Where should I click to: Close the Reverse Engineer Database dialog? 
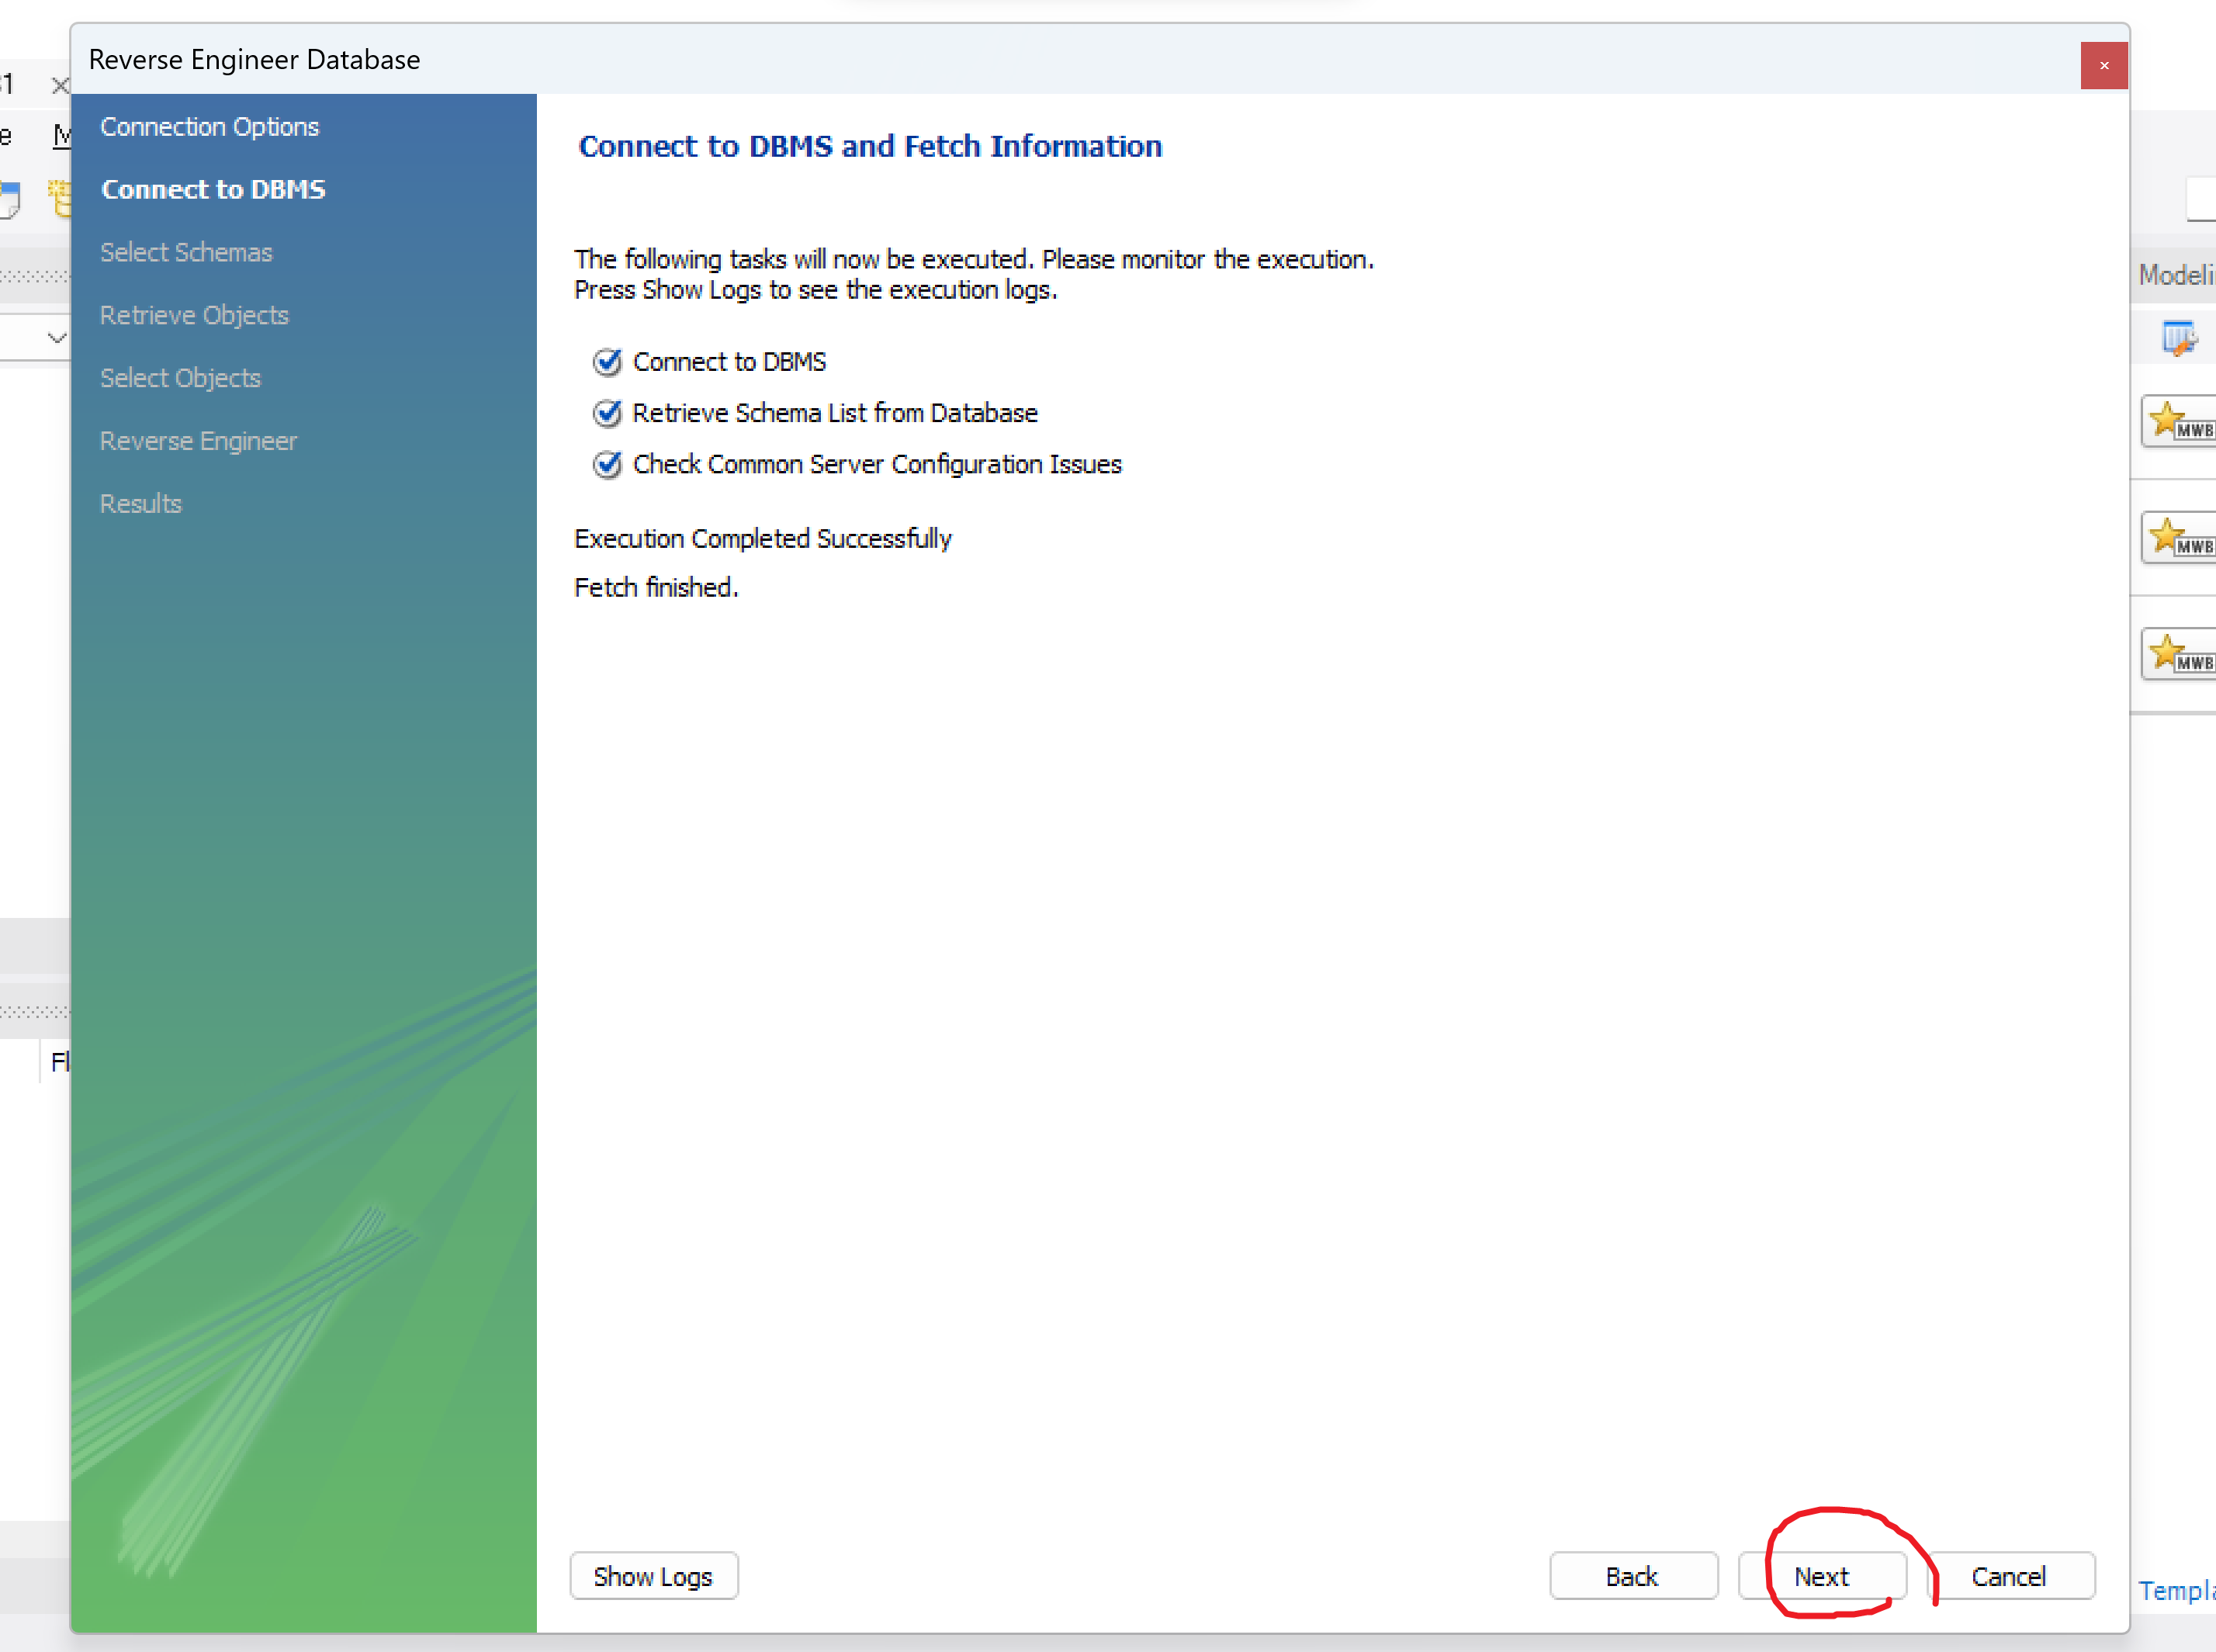(x=2104, y=66)
